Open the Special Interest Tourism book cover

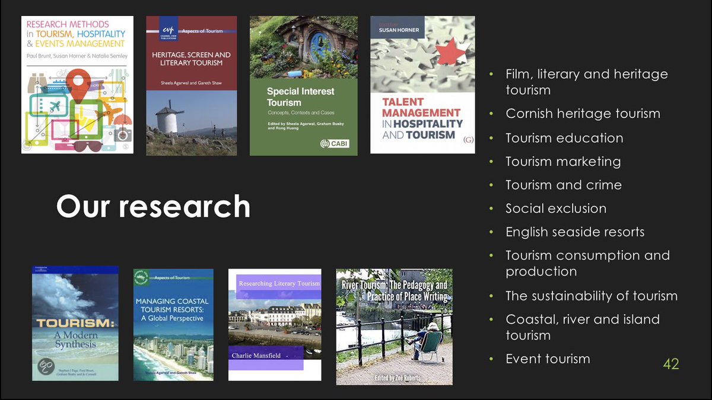coord(303,86)
